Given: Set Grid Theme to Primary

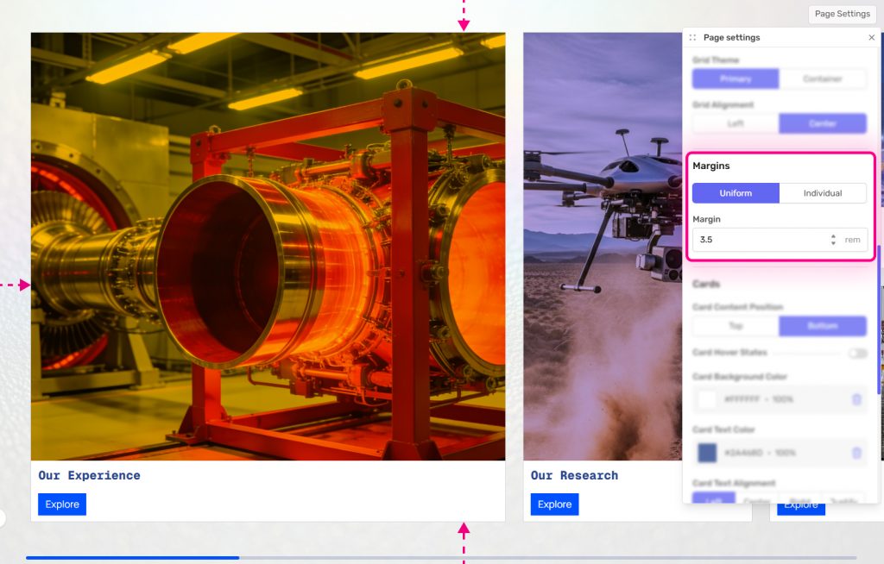Looking at the screenshot, I should tap(736, 78).
